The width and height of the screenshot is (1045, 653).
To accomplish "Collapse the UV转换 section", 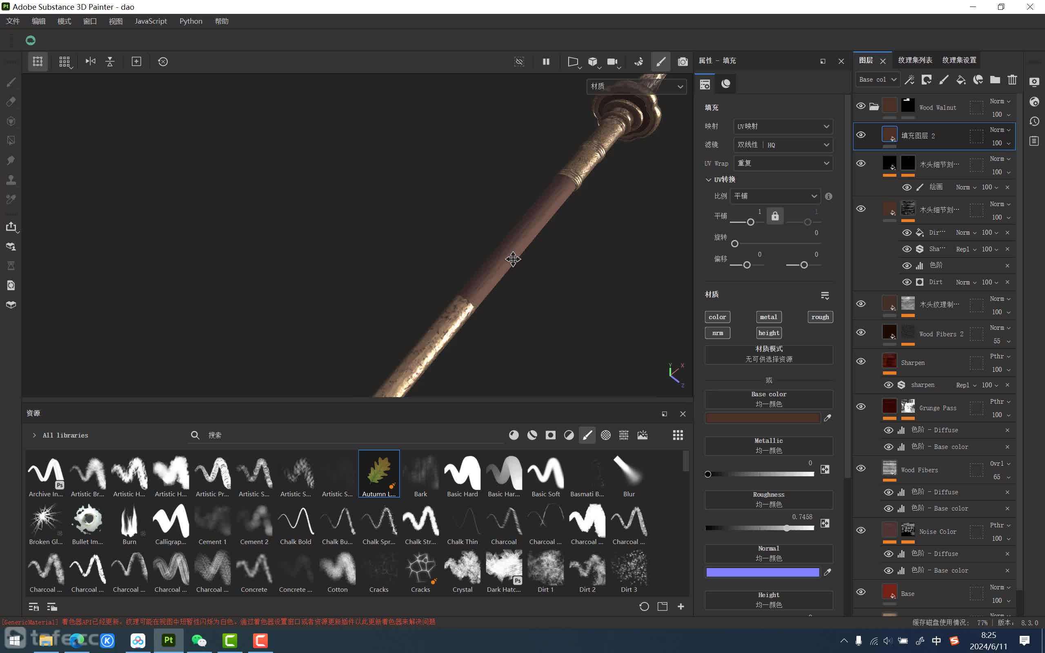I will pyautogui.click(x=708, y=180).
